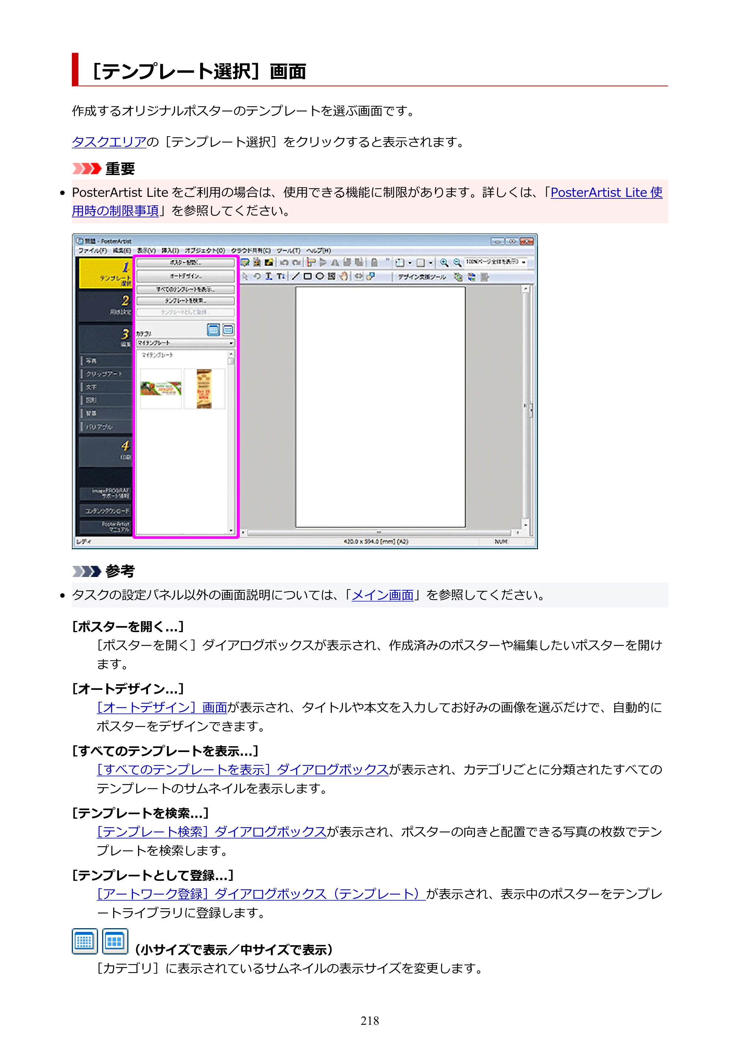The width and height of the screenshot is (740, 1047).
Task: Click the コンテンツダウンロード sidebar button
Action: (106, 510)
